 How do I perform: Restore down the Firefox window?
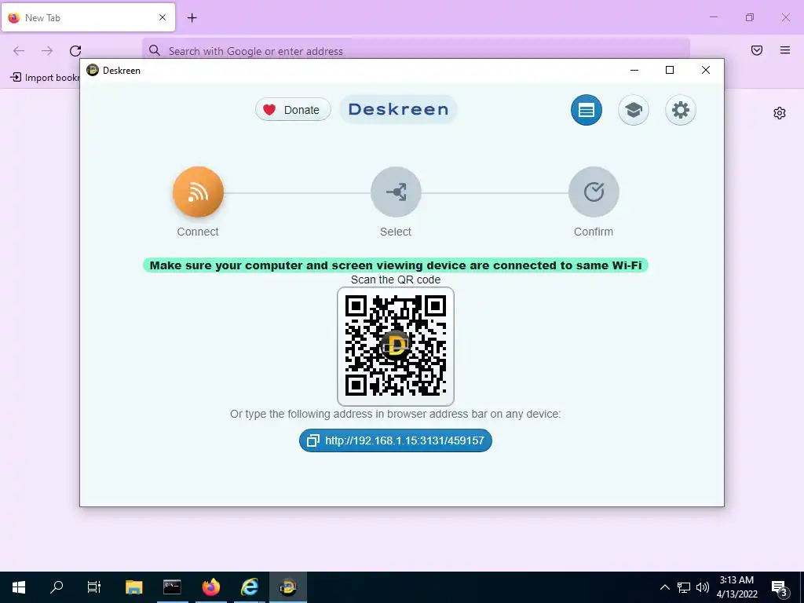coord(750,17)
